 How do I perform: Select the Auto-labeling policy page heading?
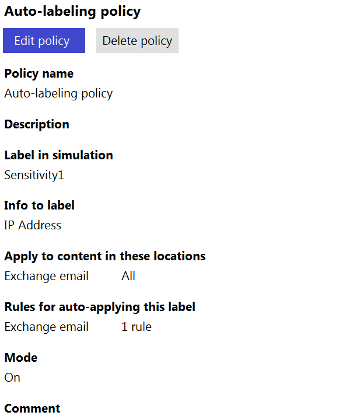pyautogui.click(x=72, y=12)
